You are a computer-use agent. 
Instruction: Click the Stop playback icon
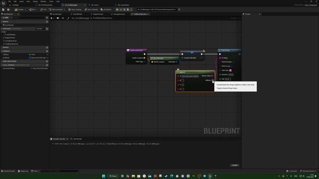[125, 9]
